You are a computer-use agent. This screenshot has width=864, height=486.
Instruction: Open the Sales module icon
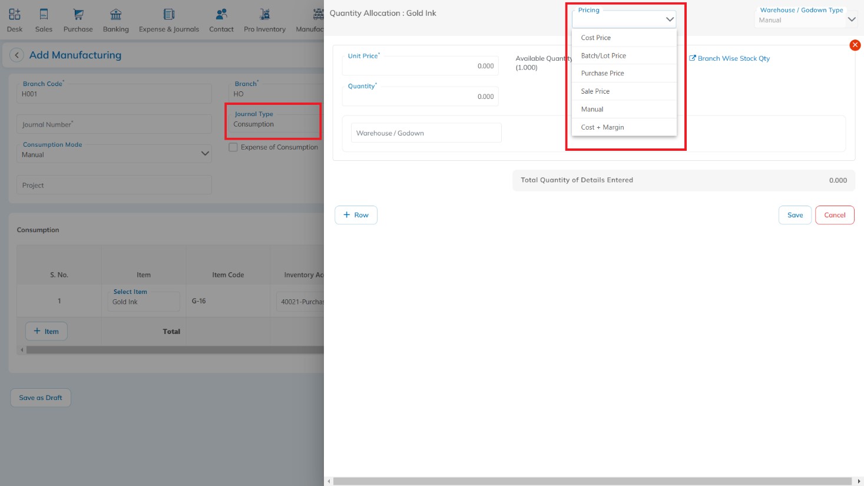point(44,14)
